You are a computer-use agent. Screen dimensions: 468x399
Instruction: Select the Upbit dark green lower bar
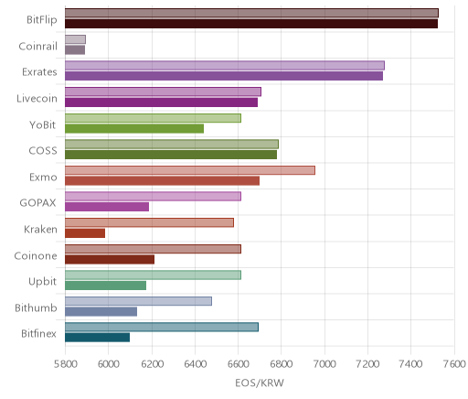pyautogui.click(x=105, y=286)
